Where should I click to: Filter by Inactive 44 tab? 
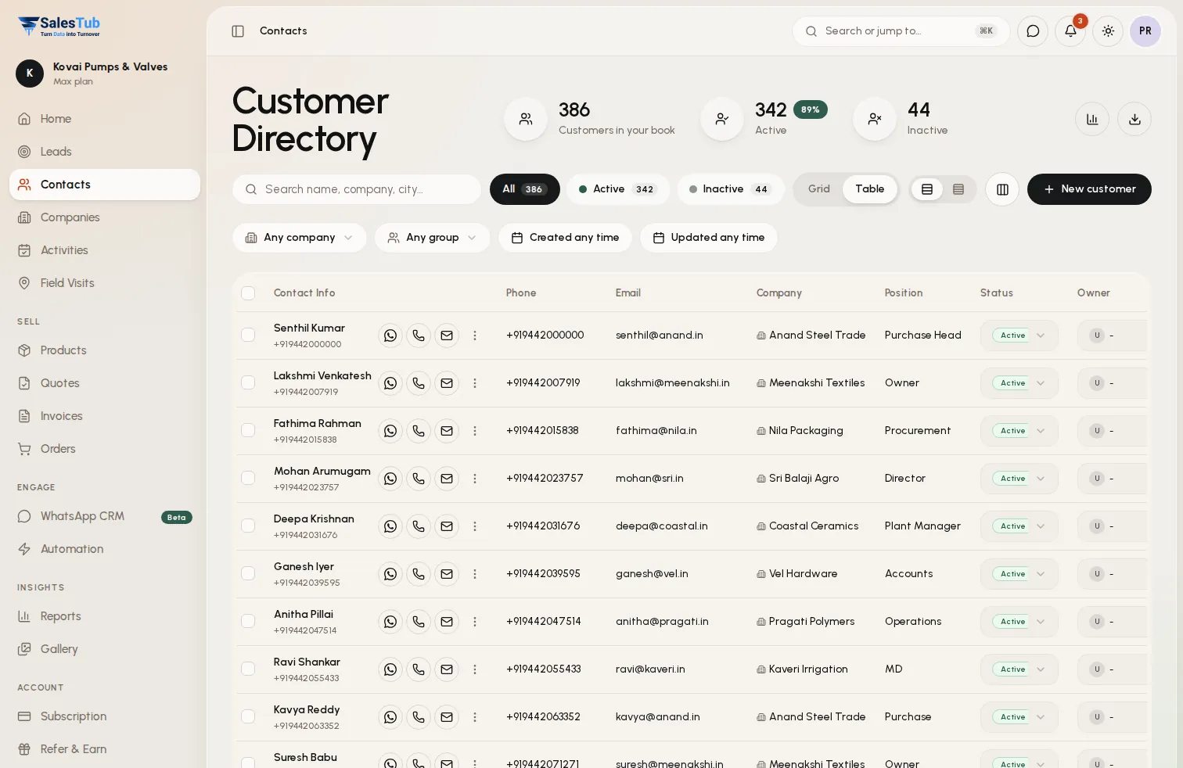730,189
